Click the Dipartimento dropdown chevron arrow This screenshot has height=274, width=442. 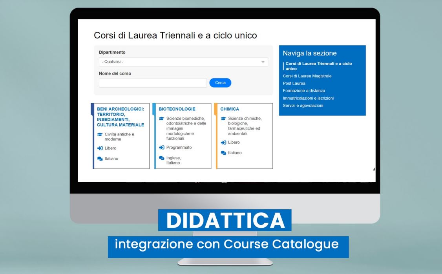pos(263,62)
